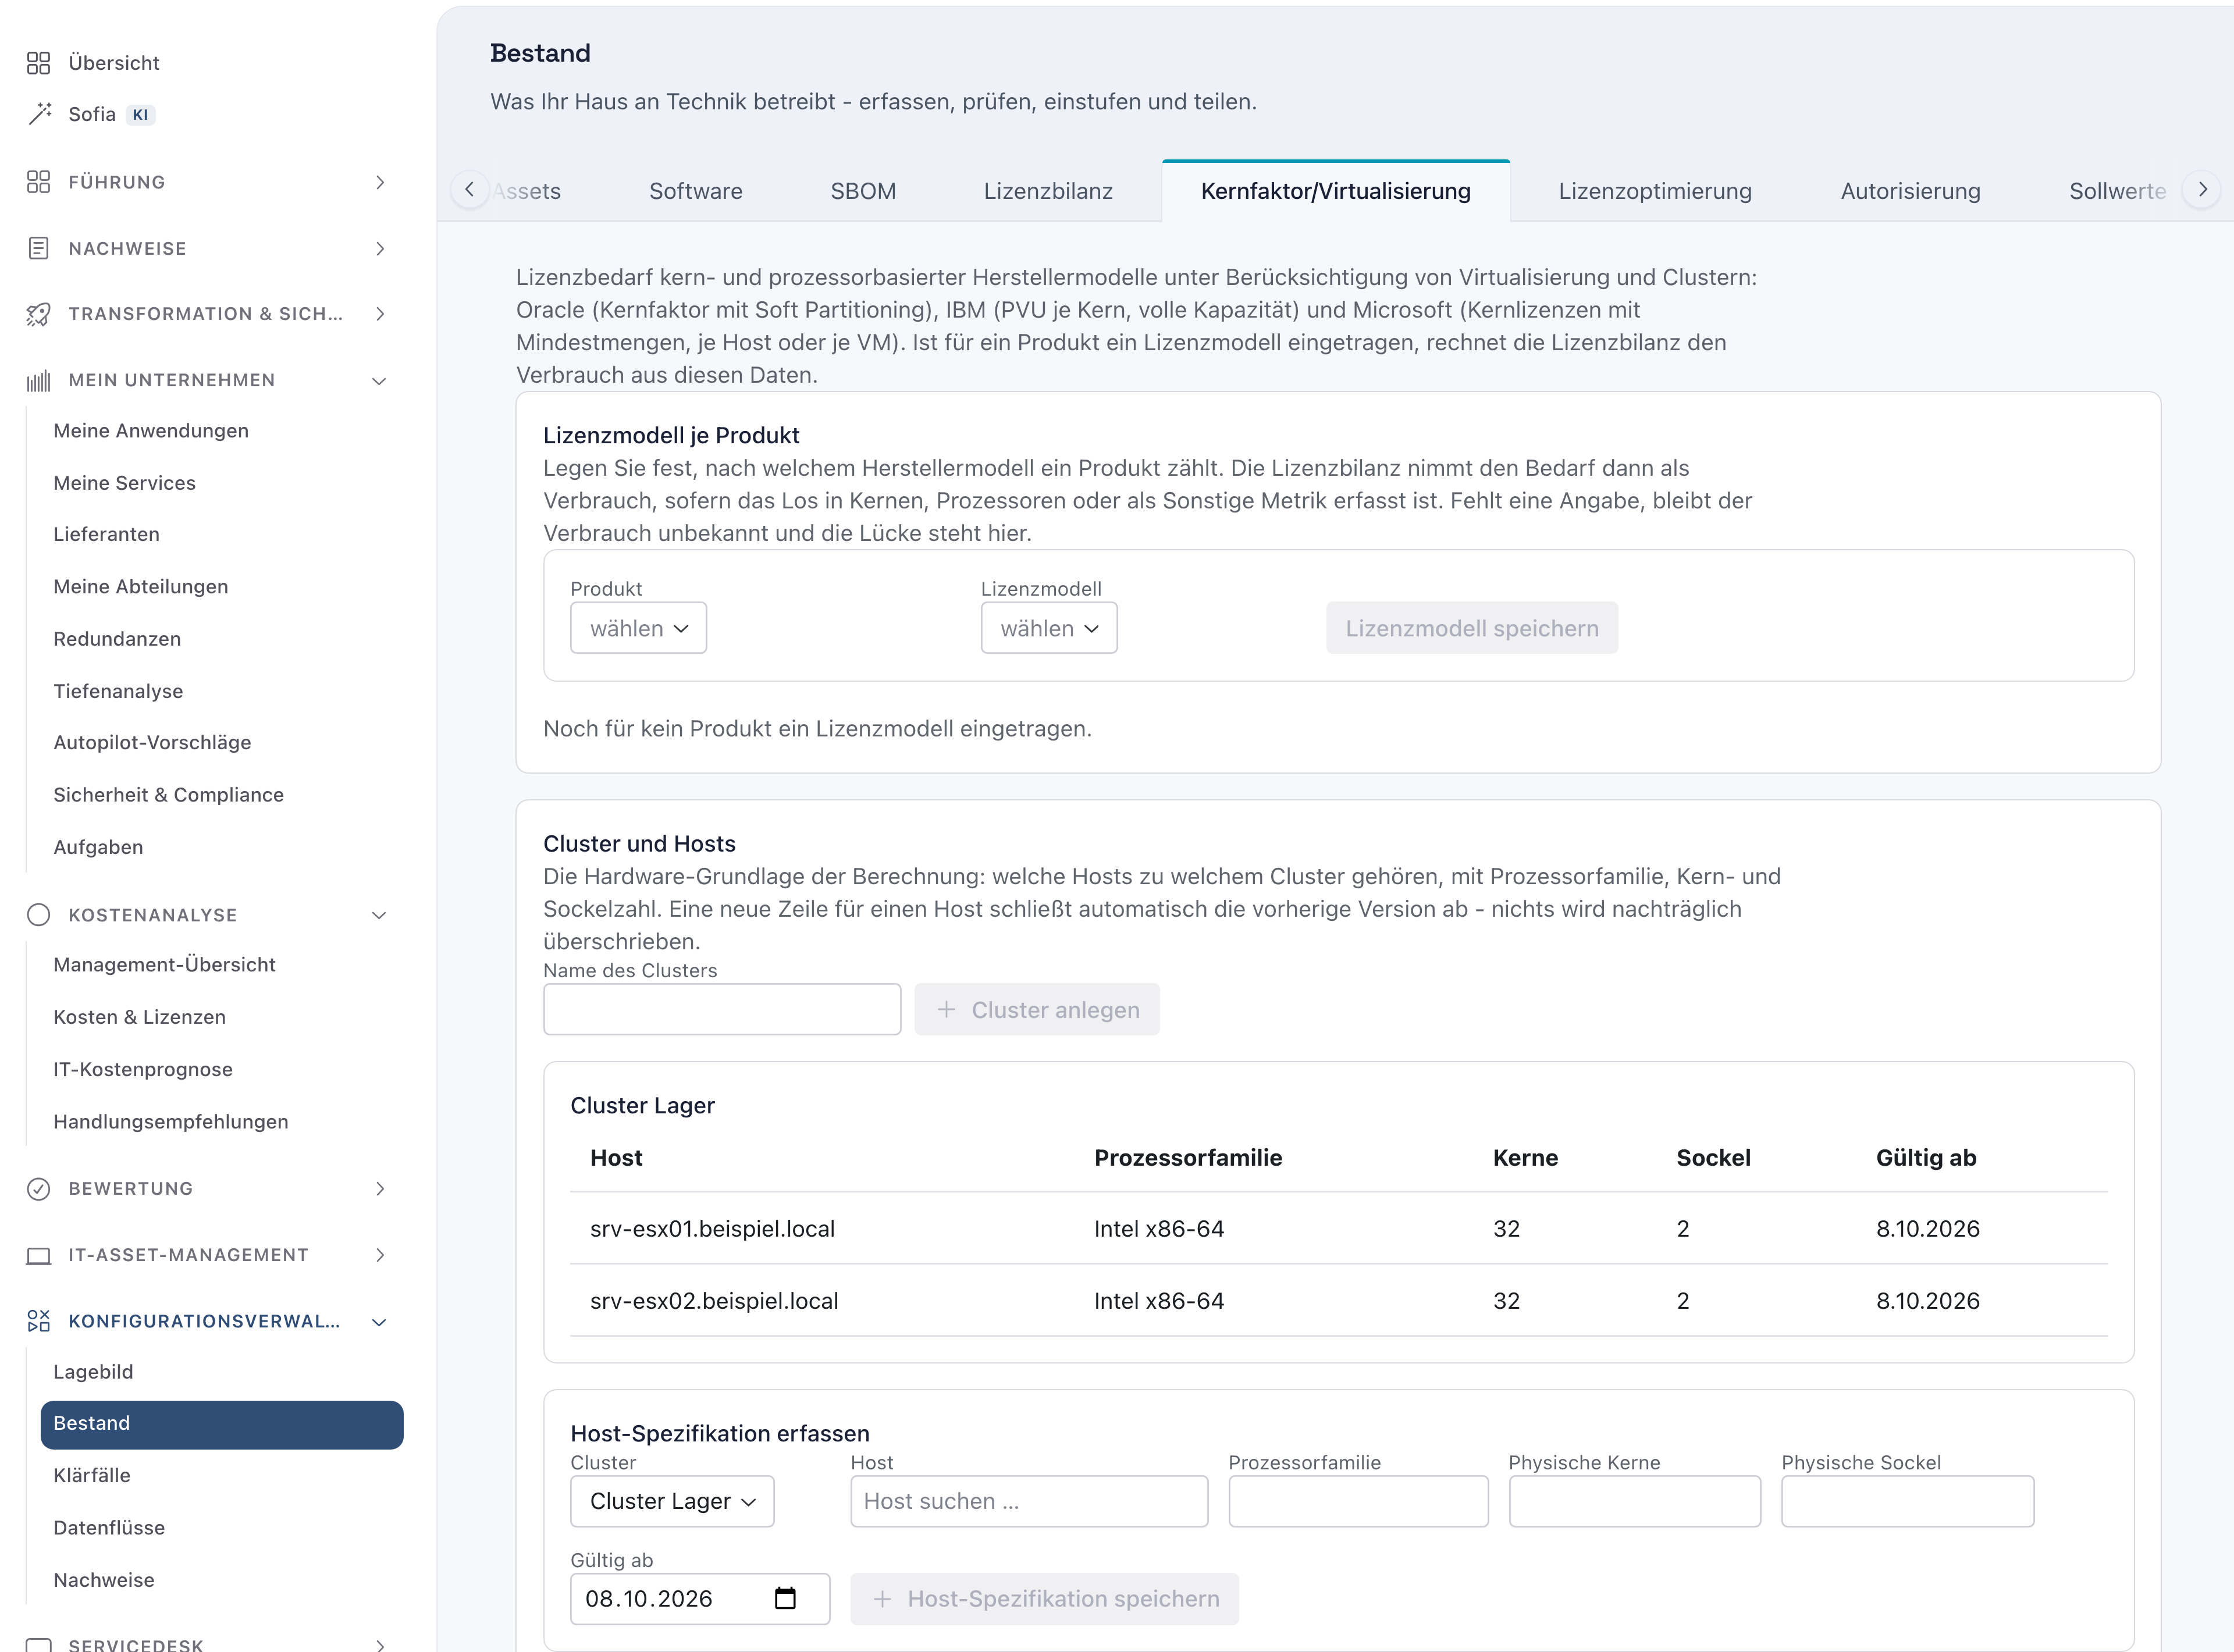Click the IT-Asset-Management laptop icon

[38, 1255]
